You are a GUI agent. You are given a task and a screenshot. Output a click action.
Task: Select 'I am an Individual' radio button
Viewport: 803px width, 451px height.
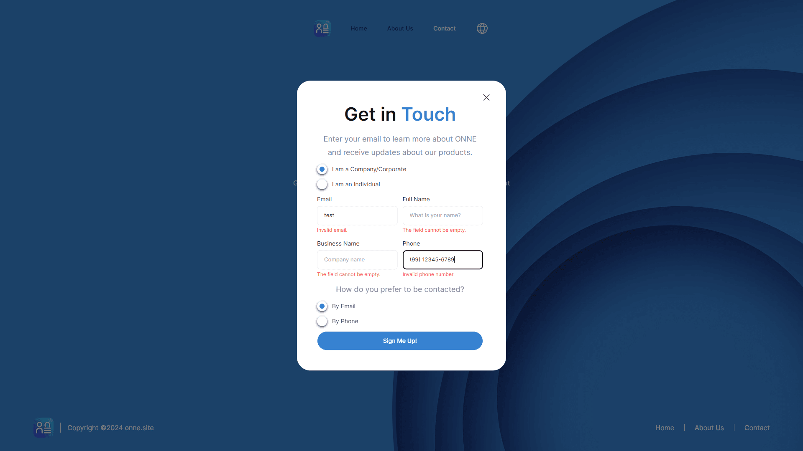[x=322, y=185]
